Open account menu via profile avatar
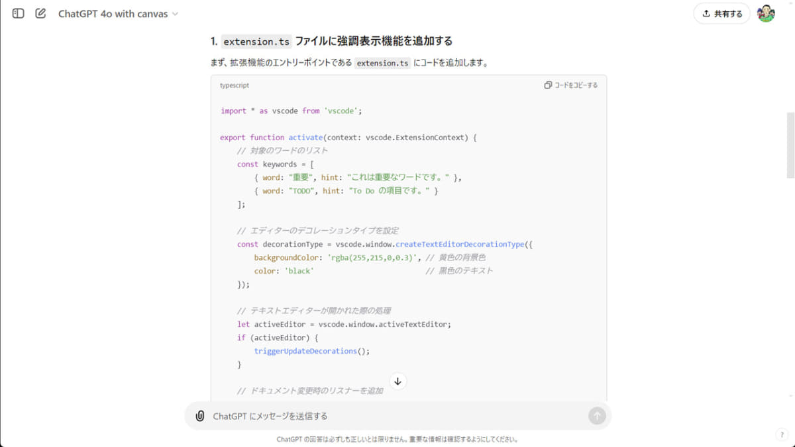The height and width of the screenshot is (447, 795). point(765,13)
